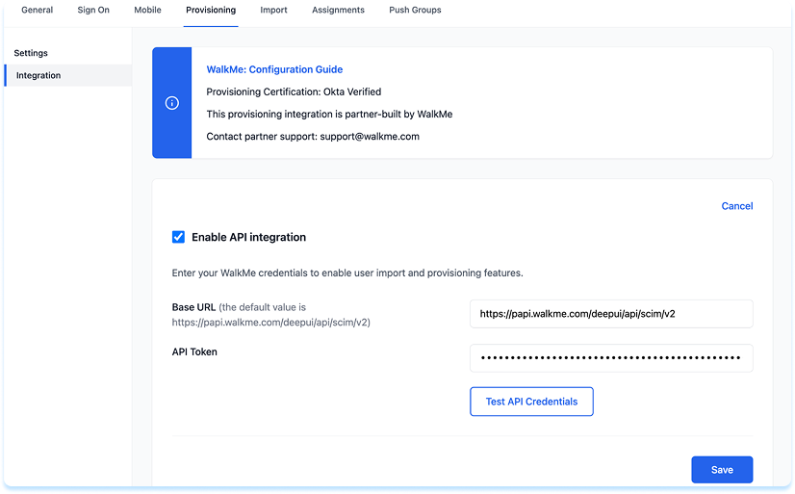Click the support@walkme.com contact email
This screenshot has width=795, height=494.
pos(370,137)
